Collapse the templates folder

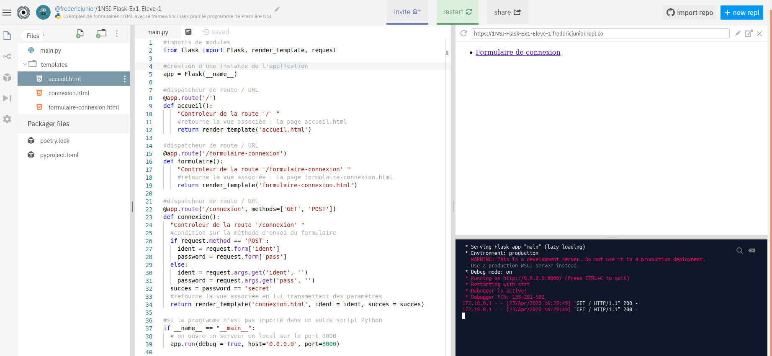[x=25, y=64]
